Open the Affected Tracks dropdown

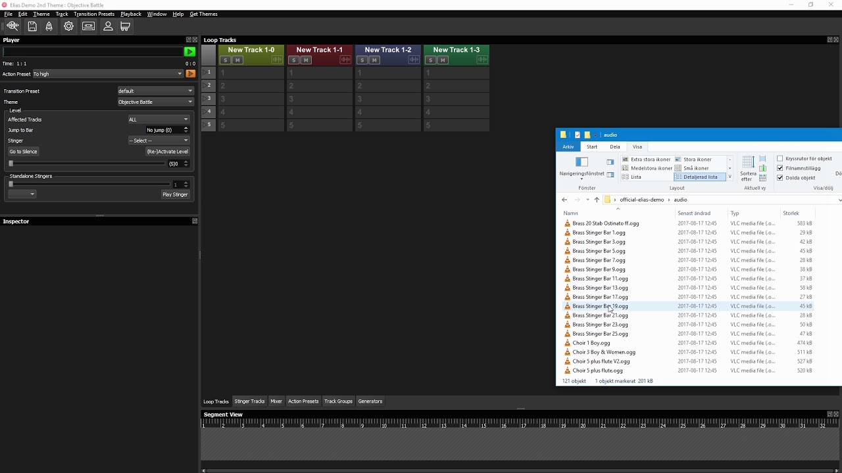point(159,120)
